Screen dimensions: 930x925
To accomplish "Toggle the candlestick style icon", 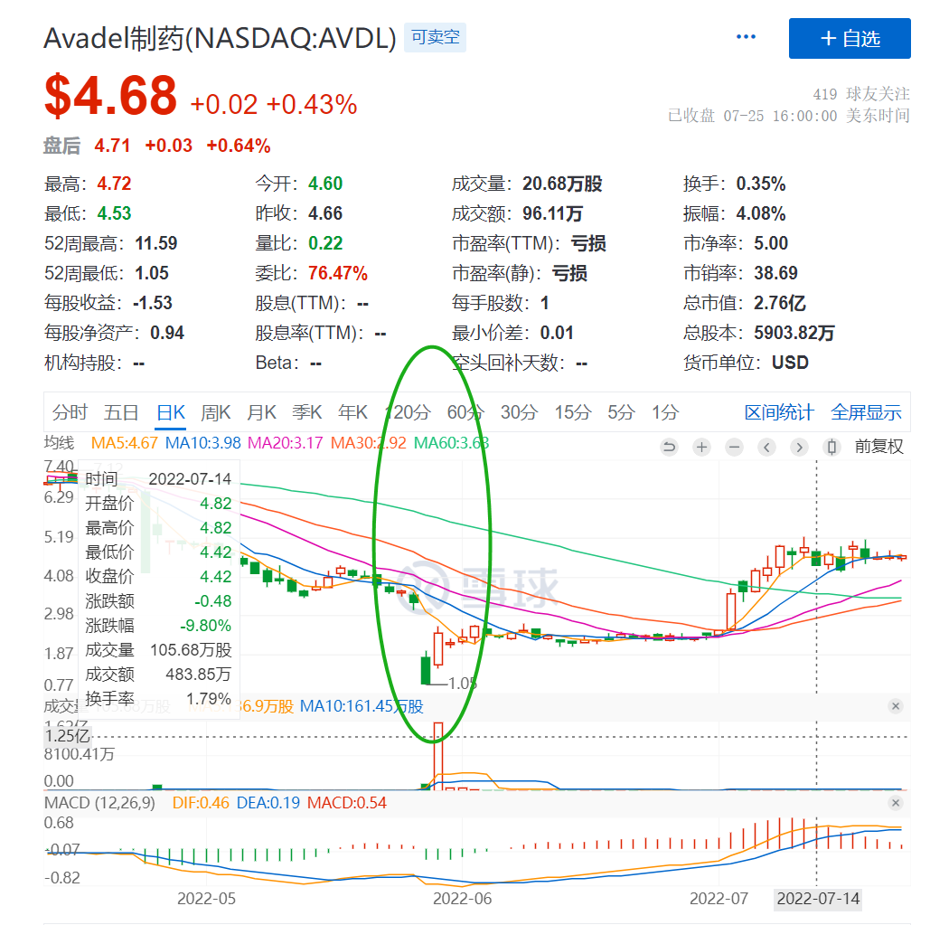I will 831,447.
